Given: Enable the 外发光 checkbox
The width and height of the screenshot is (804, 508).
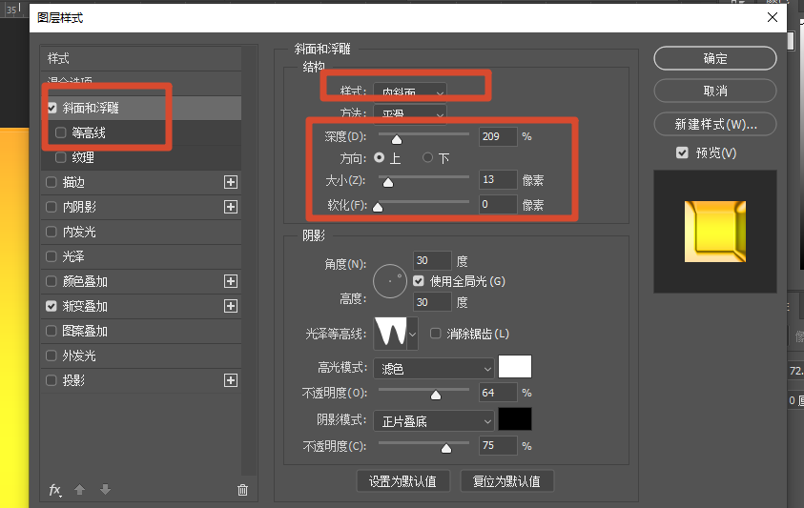Looking at the screenshot, I should coord(52,356).
